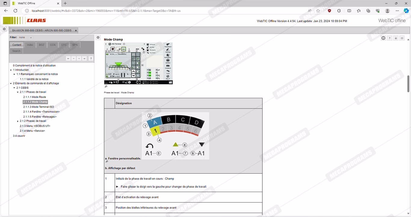Expand the 2.1.2 Phases de travail node

tap(18, 121)
